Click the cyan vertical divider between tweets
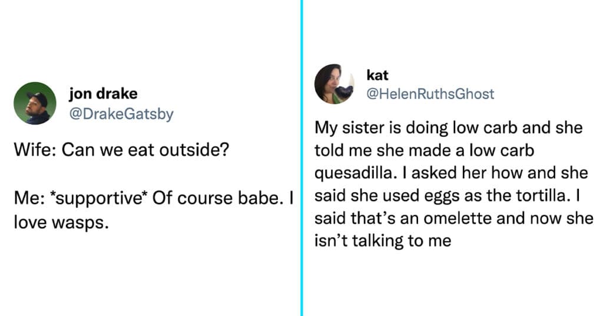Viewport: 603px width, 316px height. pos(302,158)
